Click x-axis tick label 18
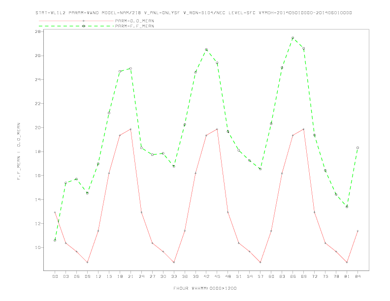The image size is (390, 301). click(x=120, y=276)
